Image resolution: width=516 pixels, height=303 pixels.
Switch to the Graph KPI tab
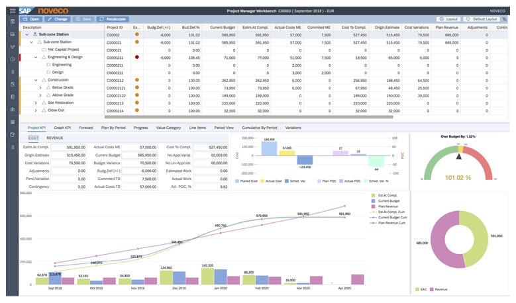tap(62, 128)
